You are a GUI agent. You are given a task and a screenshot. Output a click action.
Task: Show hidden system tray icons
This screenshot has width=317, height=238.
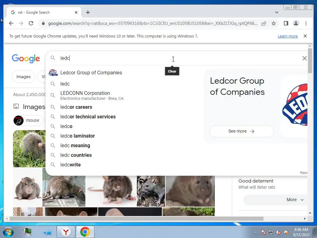[256, 232]
